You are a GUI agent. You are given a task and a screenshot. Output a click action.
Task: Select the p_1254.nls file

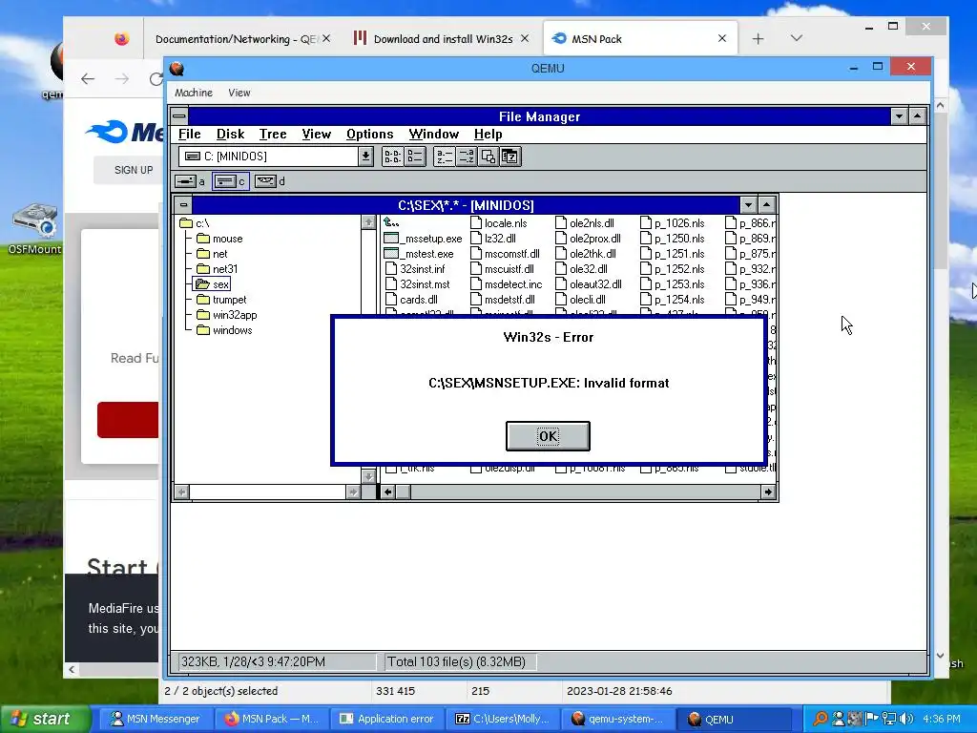[673, 300]
